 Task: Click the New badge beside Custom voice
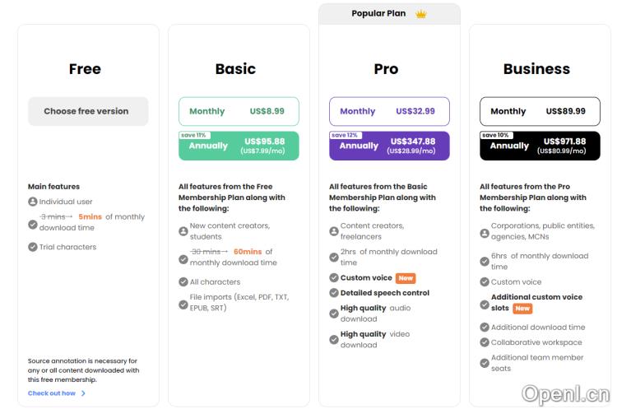(x=406, y=278)
